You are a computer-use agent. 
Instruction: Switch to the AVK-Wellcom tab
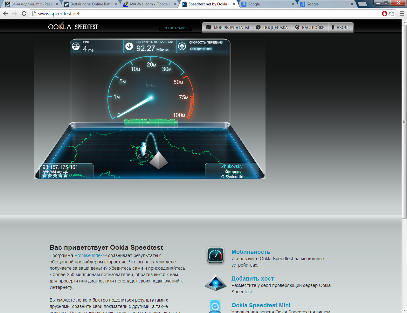[x=149, y=4]
